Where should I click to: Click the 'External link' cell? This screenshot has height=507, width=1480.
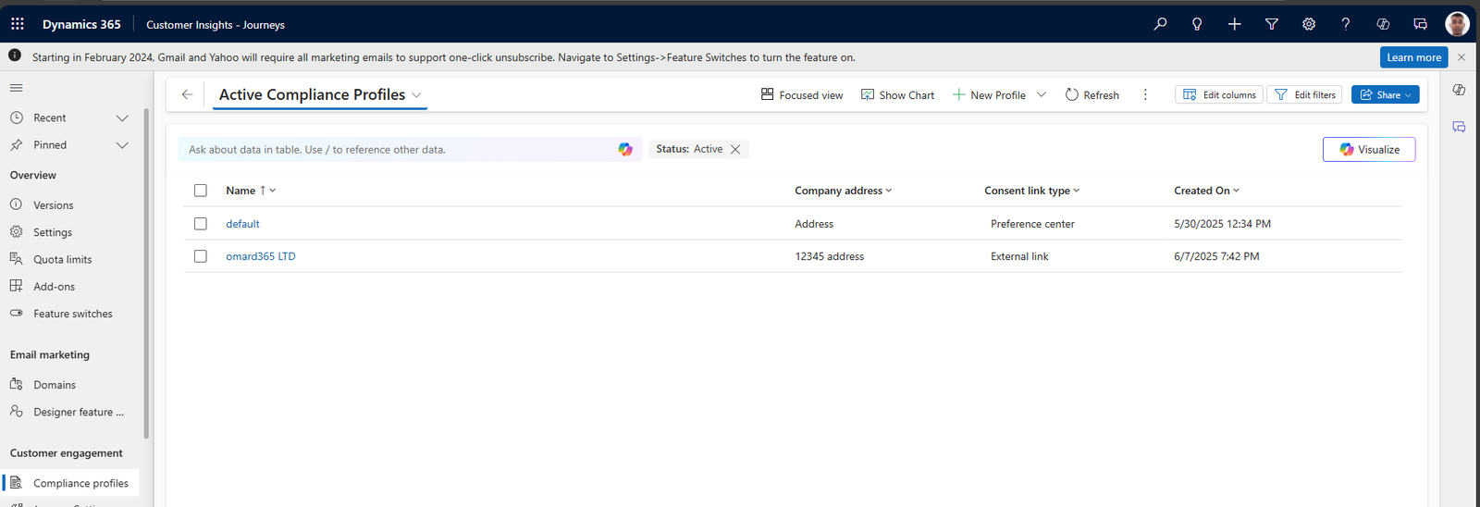tap(1019, 256)
